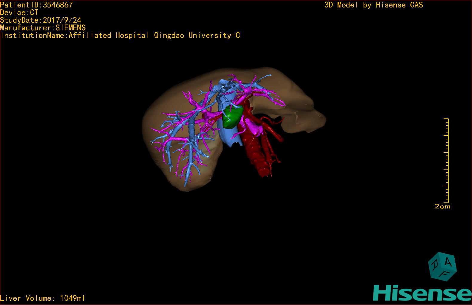
Task: Select the green tumor in the 3D model
Action: click(232, 117)
